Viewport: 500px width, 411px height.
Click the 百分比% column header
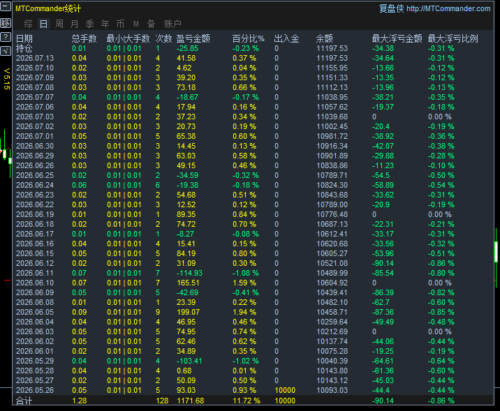[x=249, y=39]
